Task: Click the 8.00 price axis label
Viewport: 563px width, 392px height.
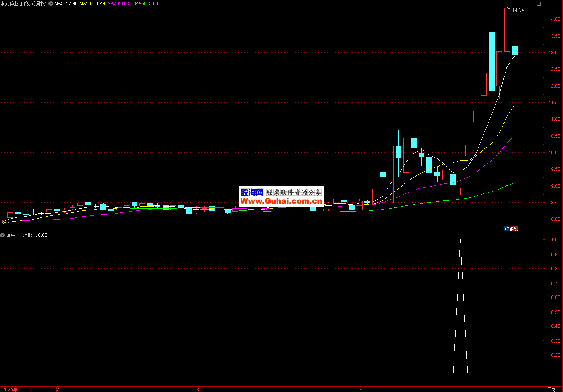Action: coord(556,220)
